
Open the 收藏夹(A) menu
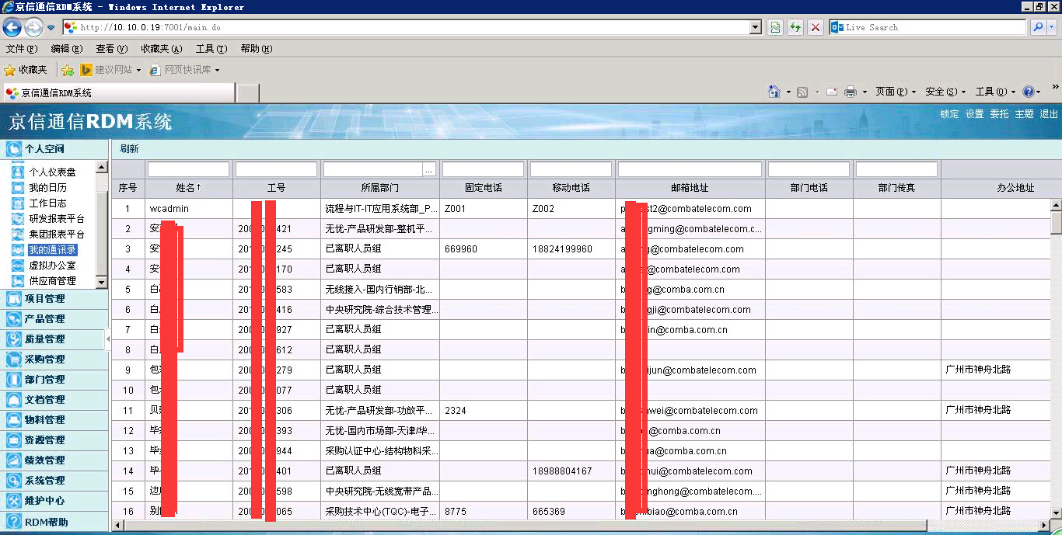pyautogui.click(x=161, y=49)
